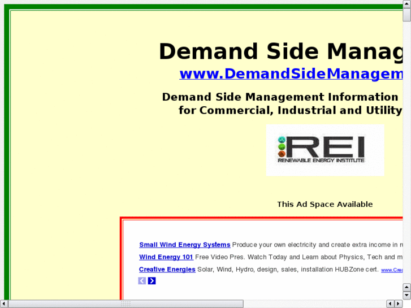This screenshot has width=411, height=308.
Task: Click the Demand Side Manag heading
Action: 281,51
